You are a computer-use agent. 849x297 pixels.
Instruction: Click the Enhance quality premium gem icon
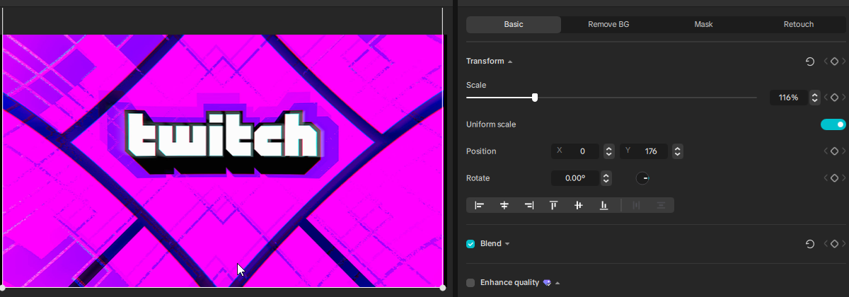(x=546, y=283)
